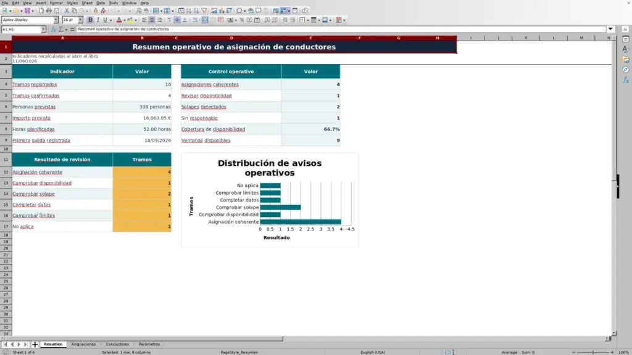The width and height of the screenshot is (632, 355).
Task: Open the Font Color dropdown arrow
Action: pyautogui.click(x=125, y=20)
